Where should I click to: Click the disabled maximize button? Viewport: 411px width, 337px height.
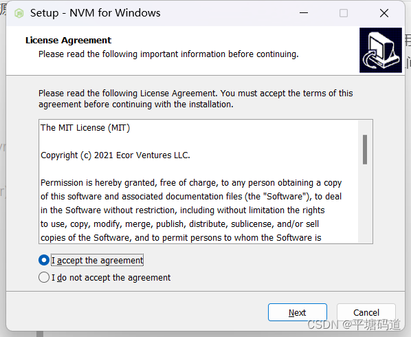coord(344,13)
